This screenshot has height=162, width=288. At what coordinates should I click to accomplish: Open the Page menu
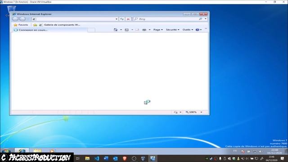pos(158,30)
